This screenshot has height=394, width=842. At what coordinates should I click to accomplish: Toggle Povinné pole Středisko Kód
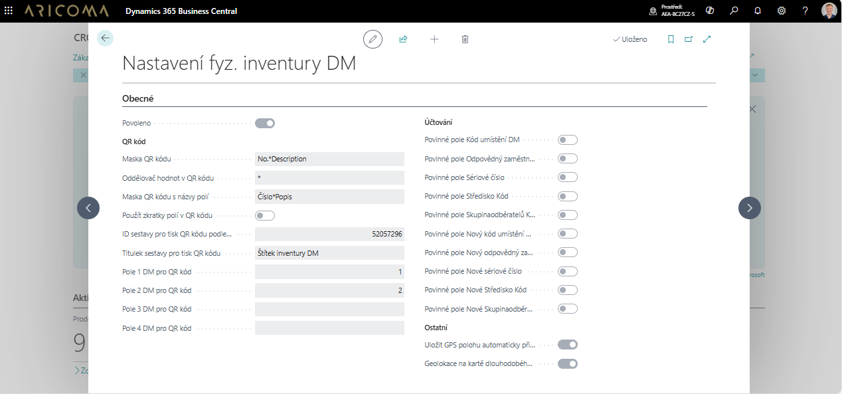[x=568, y=196]
